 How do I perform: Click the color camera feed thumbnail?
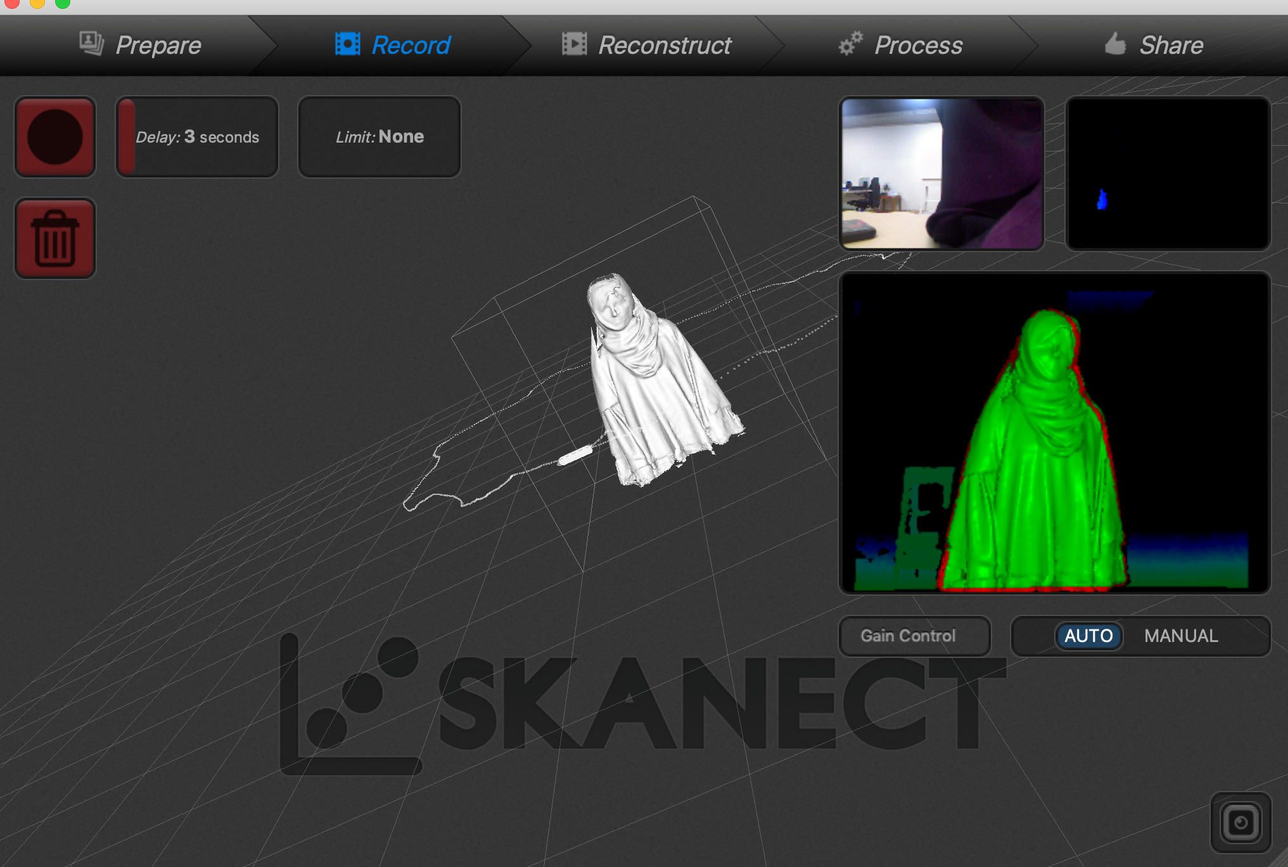click(x=941, y=174)
